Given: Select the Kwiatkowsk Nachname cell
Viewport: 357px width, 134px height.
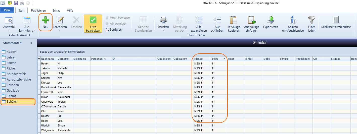Looking at the screenshot, I should [x=49, y=87].
